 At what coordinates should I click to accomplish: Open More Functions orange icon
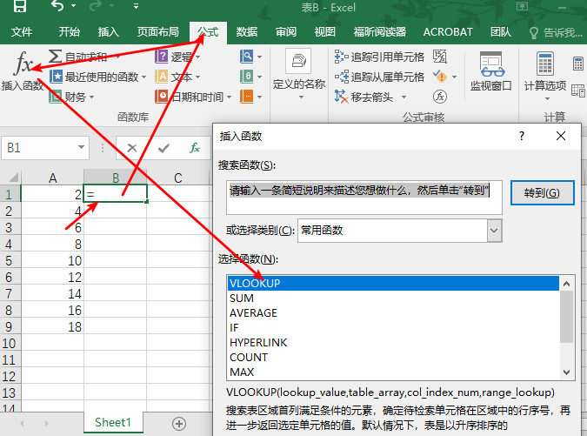pyautogui.click(x=247, y=97)
